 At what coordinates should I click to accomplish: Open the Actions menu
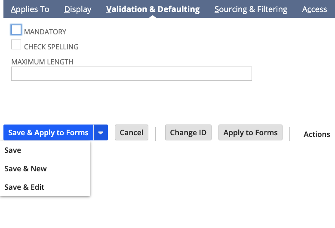pos(317,134)
